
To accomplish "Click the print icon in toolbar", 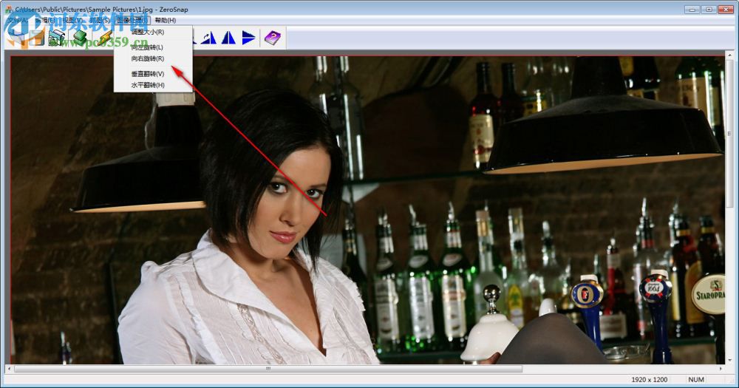I will 57,38.
